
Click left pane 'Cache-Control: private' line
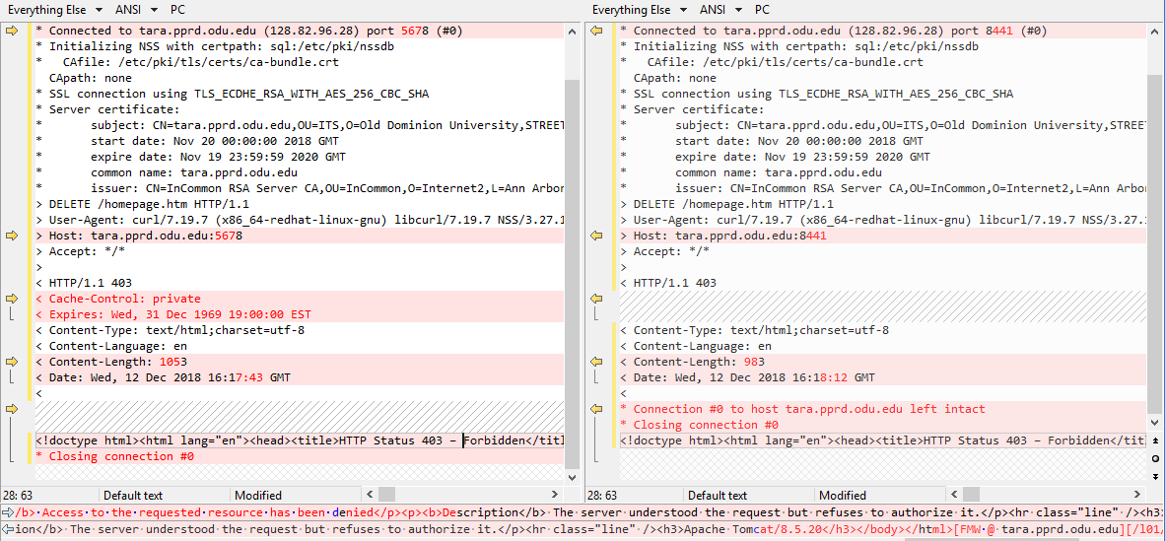[x=299, y=298]
